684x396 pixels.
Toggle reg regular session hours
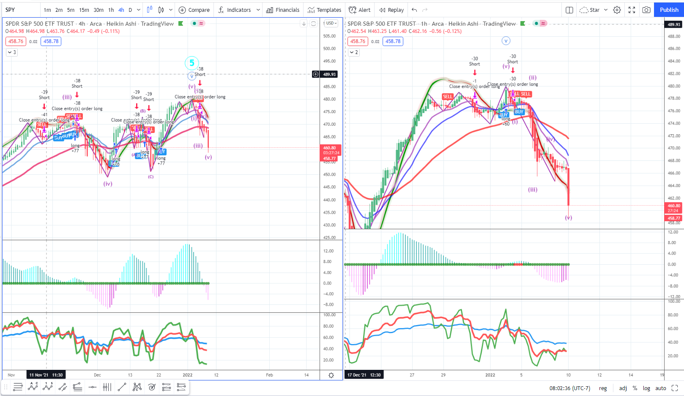[603, 388]
